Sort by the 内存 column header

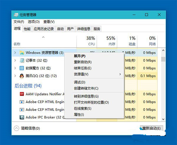coord(107,41)
